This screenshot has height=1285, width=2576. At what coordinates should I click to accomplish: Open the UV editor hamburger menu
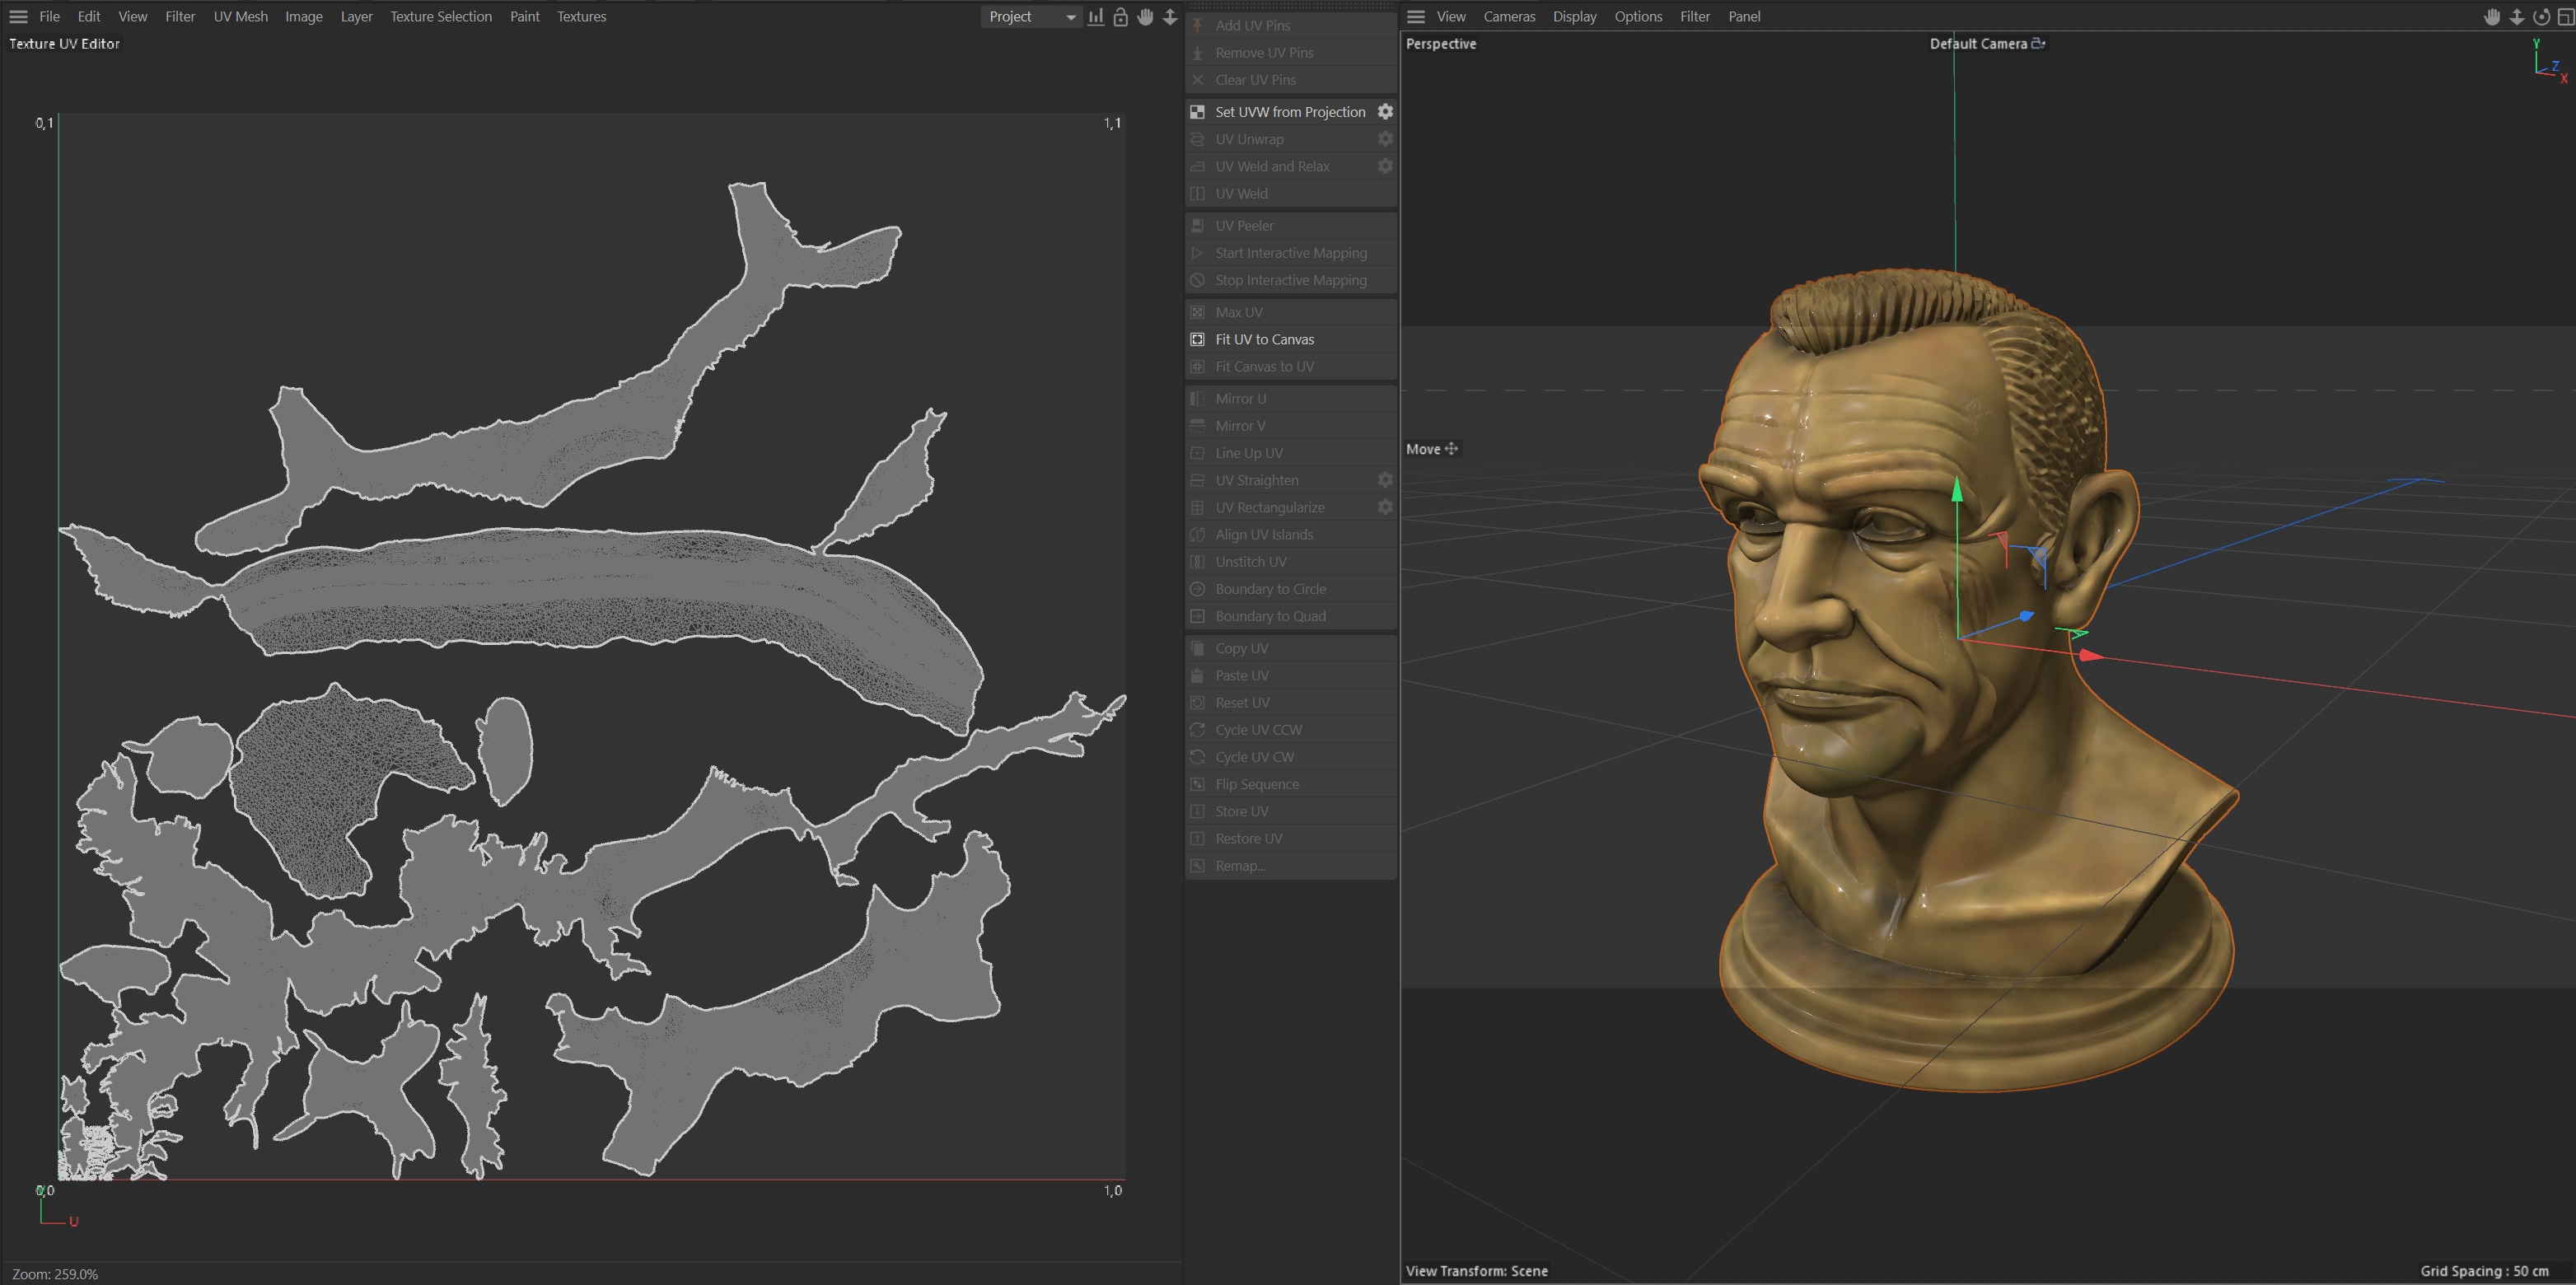point(18,17)
